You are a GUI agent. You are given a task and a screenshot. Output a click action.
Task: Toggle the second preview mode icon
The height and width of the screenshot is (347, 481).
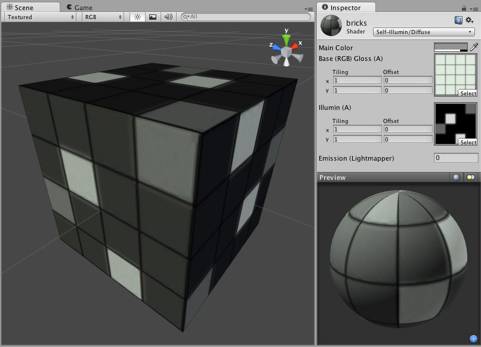pos(470,177)
